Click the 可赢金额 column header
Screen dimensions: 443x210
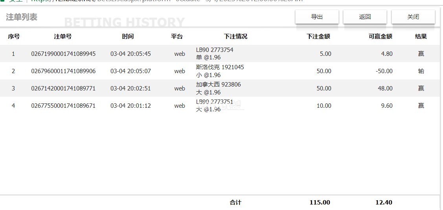(380, 37)
